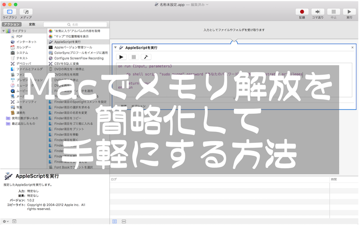Compile the script with hammer icon
The image size is (359, 225).
click(146, 57)
